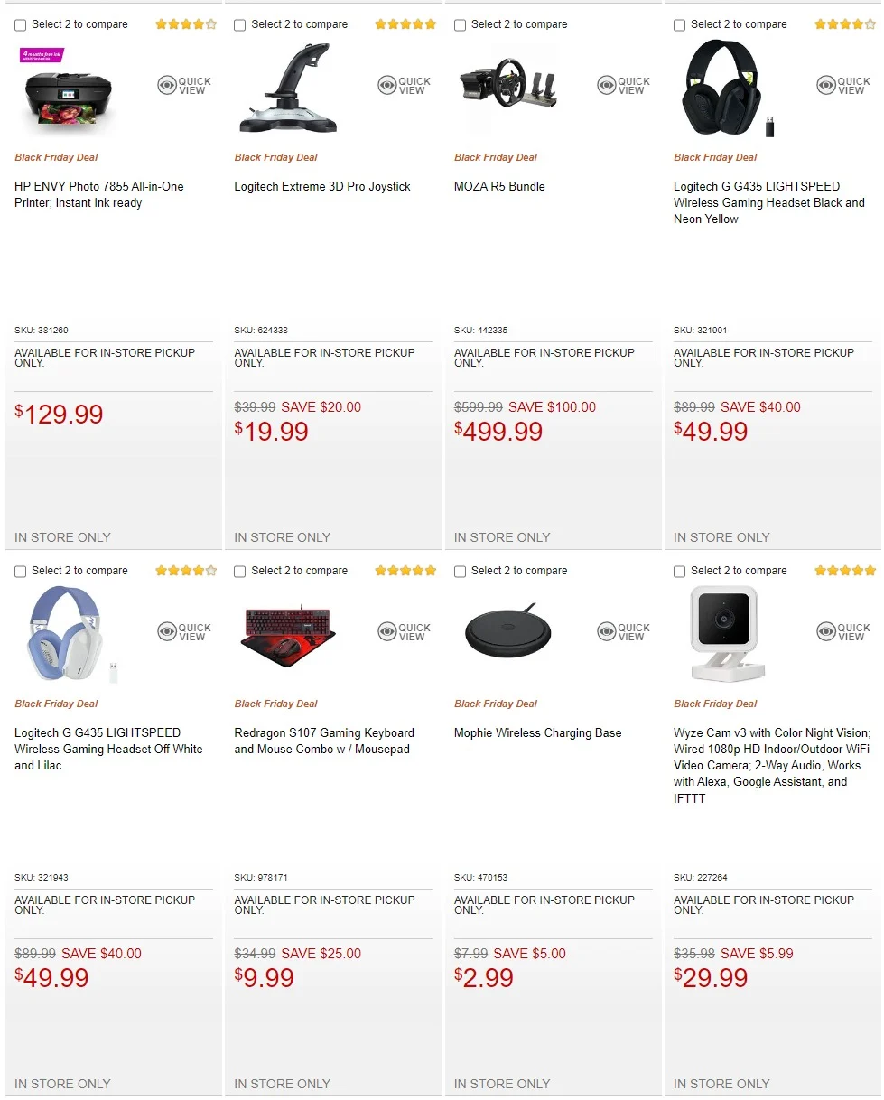The width and height of the screenshot is (884, 1100).
Task: Open Quick View for HP ENVY Photo printer
Action: [184, 86]
